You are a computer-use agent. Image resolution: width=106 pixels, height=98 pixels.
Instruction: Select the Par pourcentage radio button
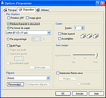click(x=8, y=39)
